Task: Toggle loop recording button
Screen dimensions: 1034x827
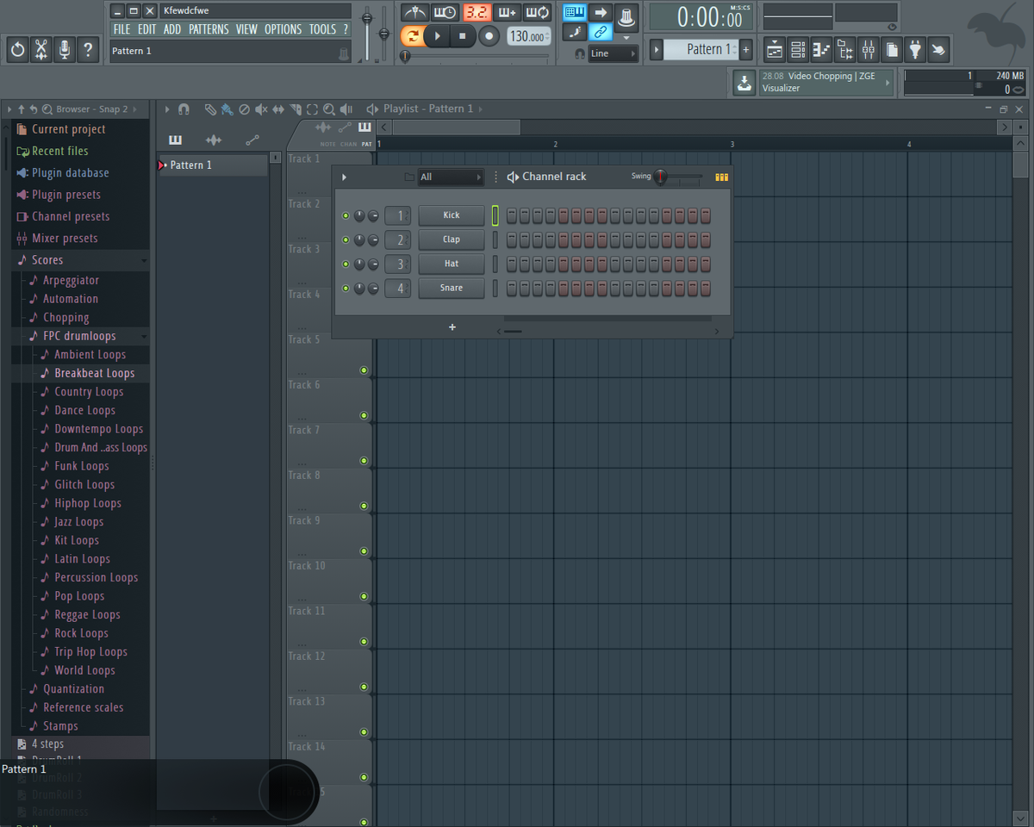Action: click(x=538, y=13)
